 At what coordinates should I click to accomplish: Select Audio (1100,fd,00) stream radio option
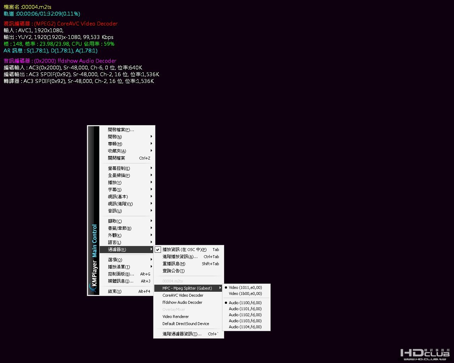[246, 303]
